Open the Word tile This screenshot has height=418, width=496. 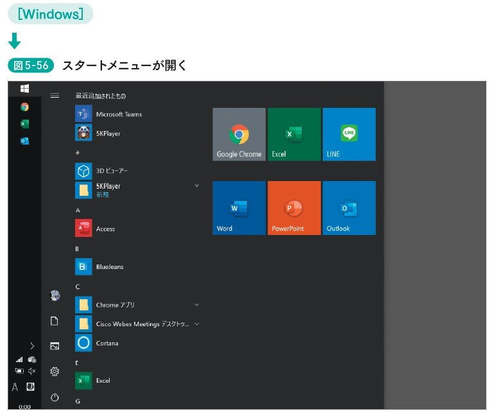pos(239,208)
